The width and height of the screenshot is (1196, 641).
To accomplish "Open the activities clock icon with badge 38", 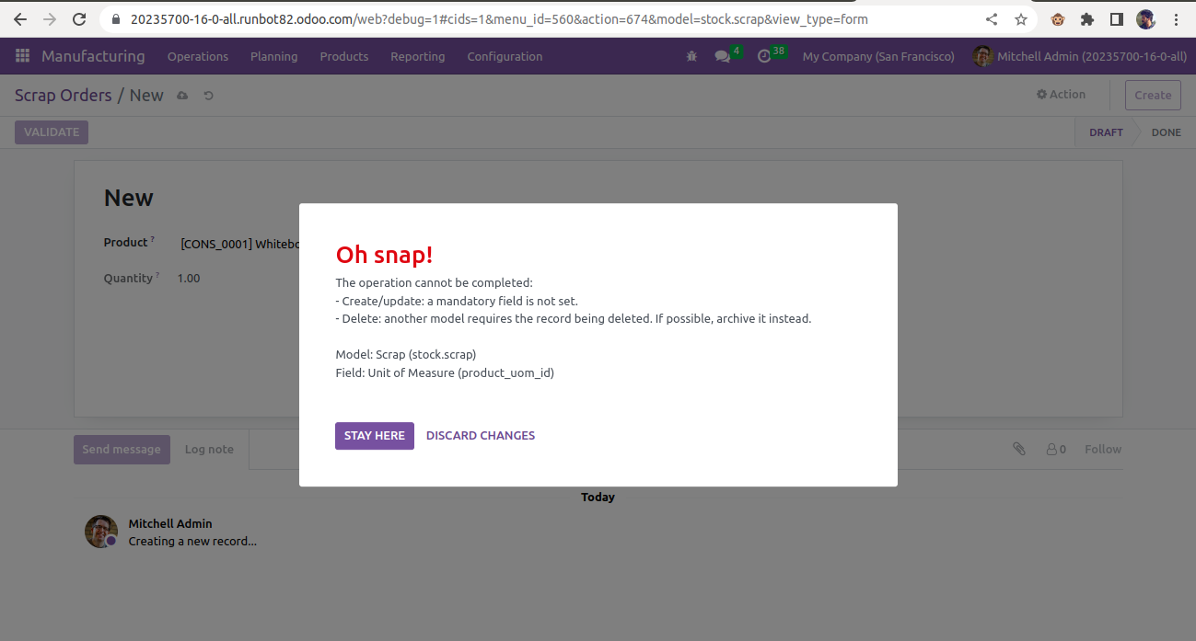I will [764, 56].
